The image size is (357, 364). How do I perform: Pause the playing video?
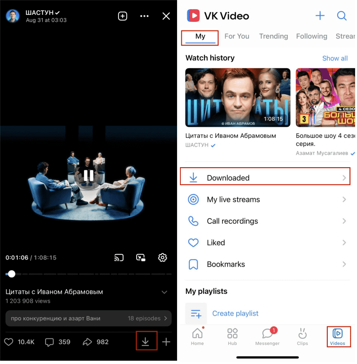coord(88,175)
